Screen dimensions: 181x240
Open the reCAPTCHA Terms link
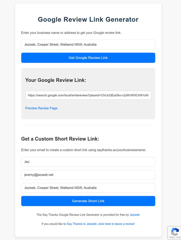[x=178, y=238]
